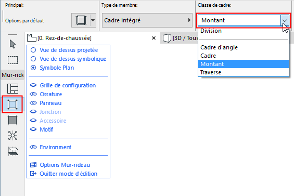The width and height of the screenshot is (294, 196).
Task: Open the Cadre intégré member type dropdown
Action: pyautogui.click(x=147, y=20)
